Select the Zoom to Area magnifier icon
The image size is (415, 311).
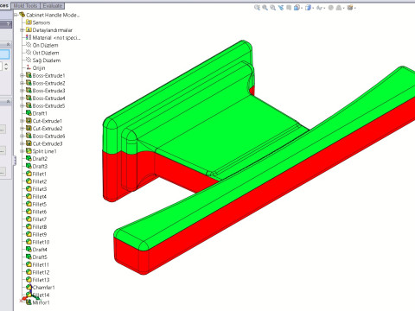click(265, 8)
